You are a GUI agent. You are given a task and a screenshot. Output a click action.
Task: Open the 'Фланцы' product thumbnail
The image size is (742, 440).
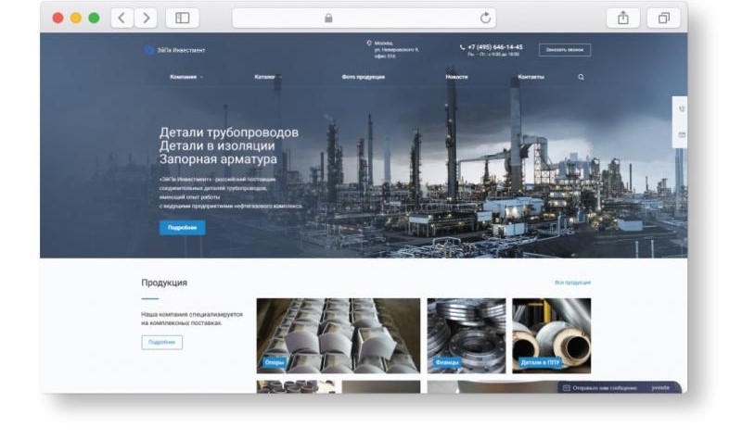point(467,335)
